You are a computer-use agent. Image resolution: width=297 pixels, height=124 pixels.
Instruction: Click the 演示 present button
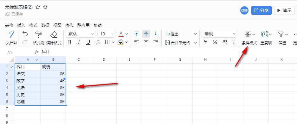coord(284,10)
